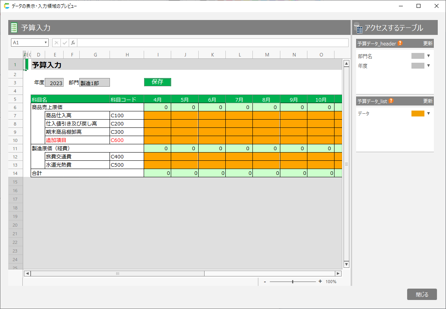446x309 pixels.
Task: Click the formula bar cancel X icon
Action: pos(57,43)
